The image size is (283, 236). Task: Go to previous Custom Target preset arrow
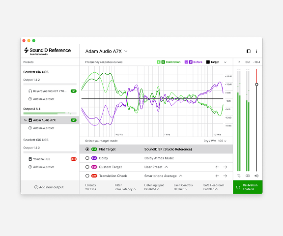click(x=217, y=167)
